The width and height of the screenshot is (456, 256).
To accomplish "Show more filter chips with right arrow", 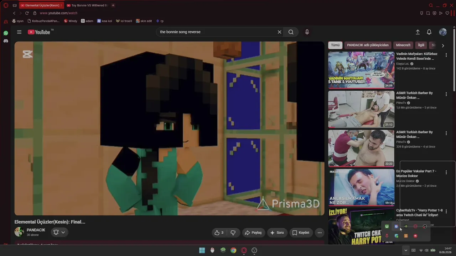I will pos(443,46).
